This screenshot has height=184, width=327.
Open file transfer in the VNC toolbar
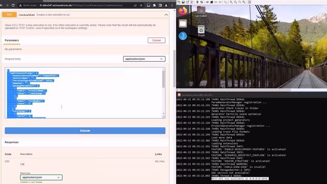[x=226, y=2]
